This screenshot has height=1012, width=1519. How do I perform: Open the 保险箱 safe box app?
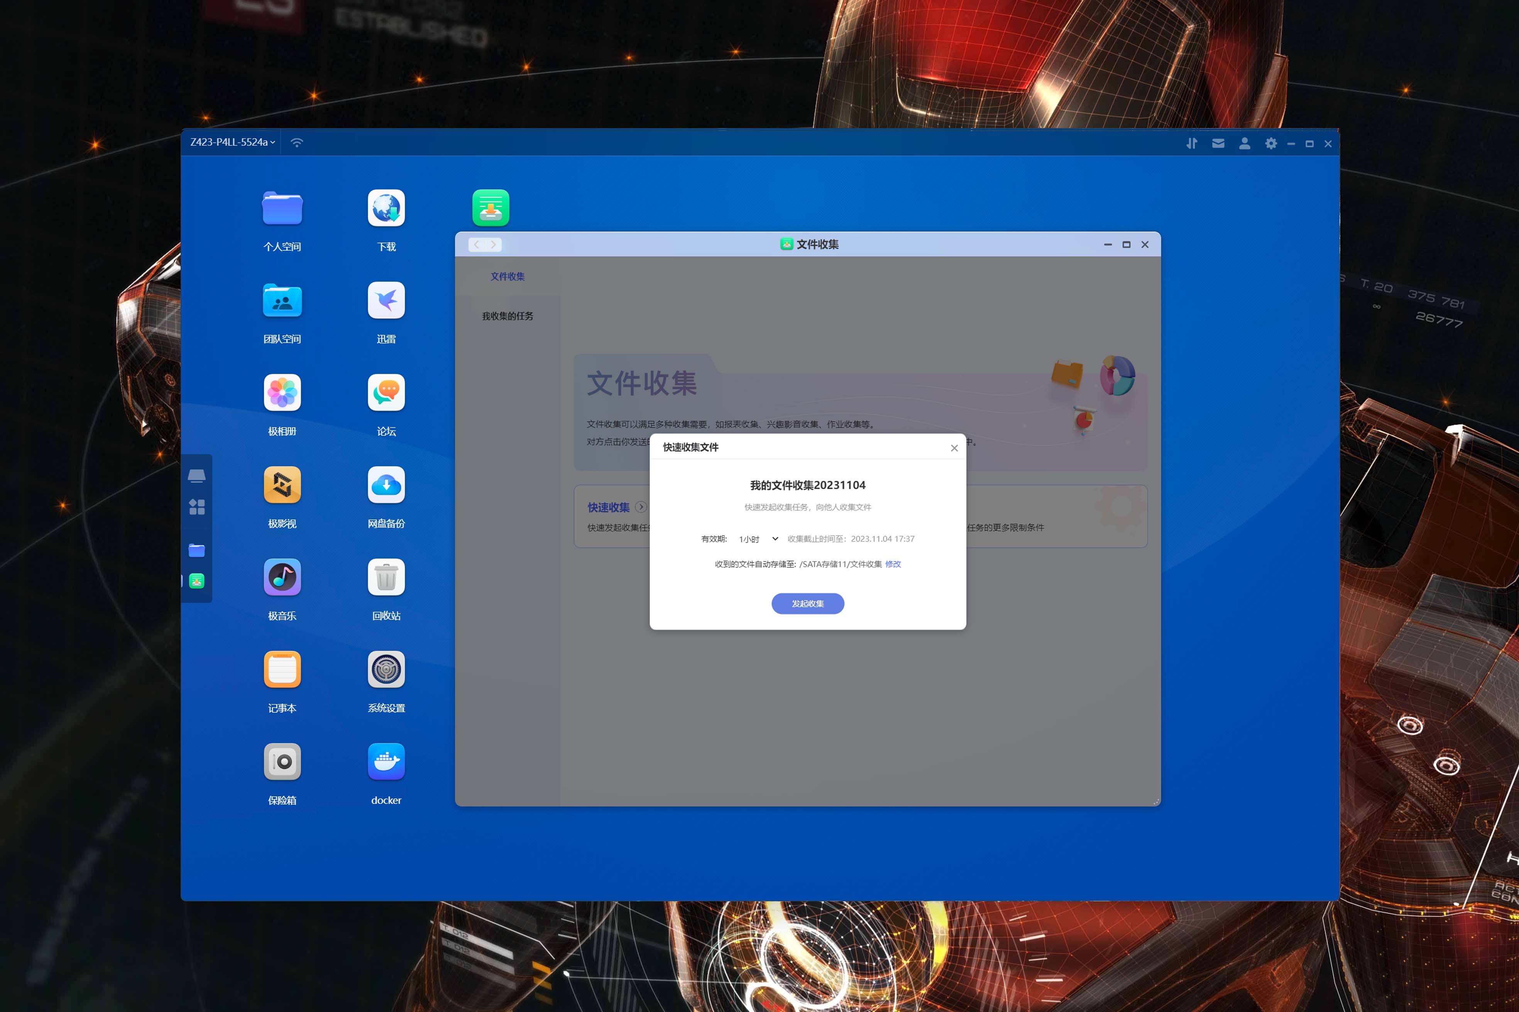[x=282, y=762]
